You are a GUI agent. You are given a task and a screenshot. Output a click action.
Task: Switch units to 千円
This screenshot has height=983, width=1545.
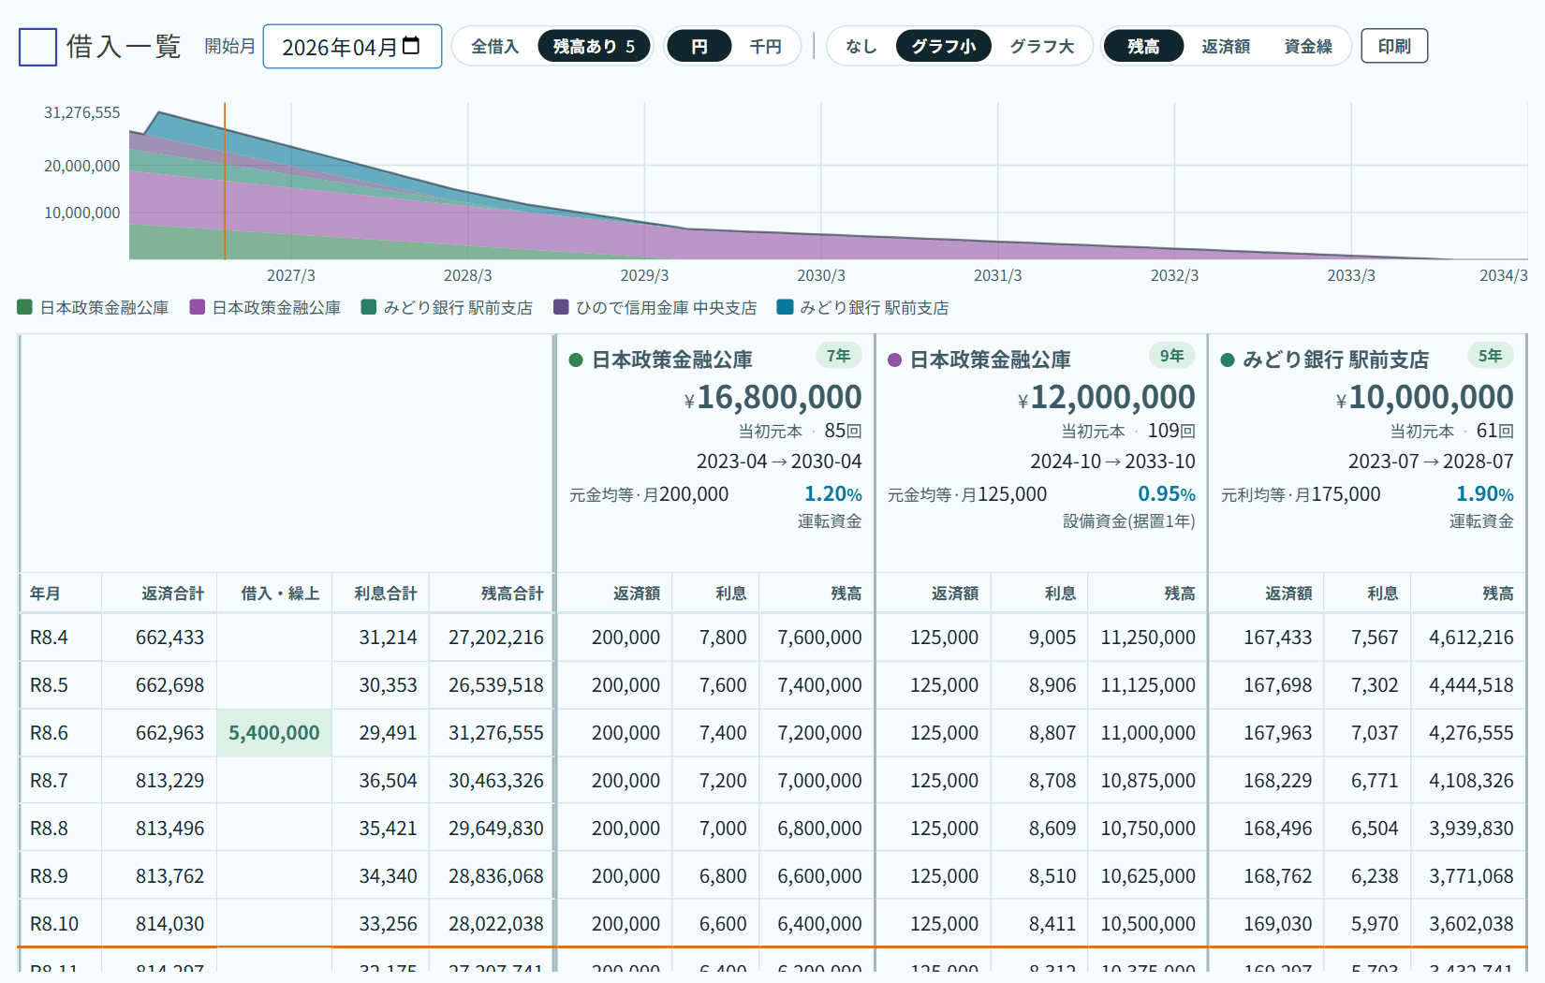pos(765,46)
